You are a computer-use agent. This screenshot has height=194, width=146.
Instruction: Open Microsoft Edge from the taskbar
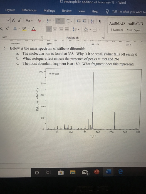click(120, 172)
